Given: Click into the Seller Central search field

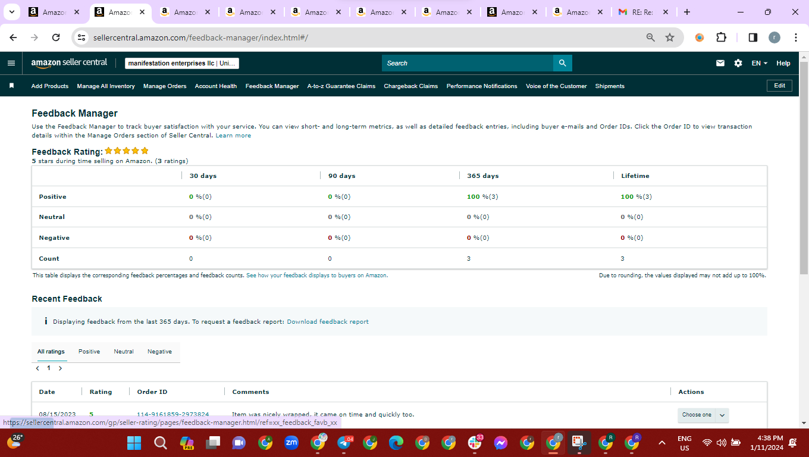Looking at the screenshot, I should coord(468,63).
